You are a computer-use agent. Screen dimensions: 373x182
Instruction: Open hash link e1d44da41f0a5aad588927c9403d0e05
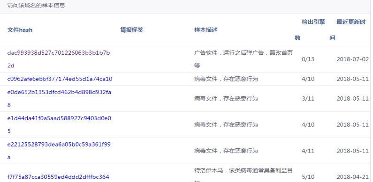point(59,124)
